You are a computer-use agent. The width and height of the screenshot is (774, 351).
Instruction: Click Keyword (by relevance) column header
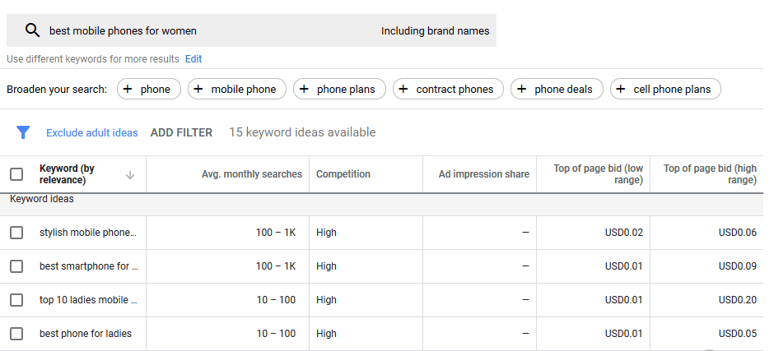coord(67,174)
